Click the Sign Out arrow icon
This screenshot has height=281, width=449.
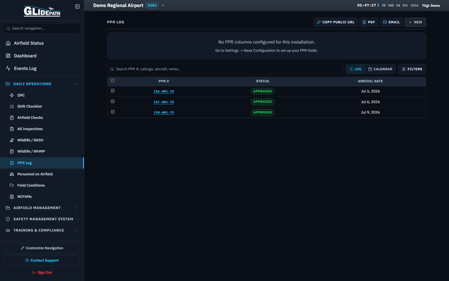tap(34, 273)
